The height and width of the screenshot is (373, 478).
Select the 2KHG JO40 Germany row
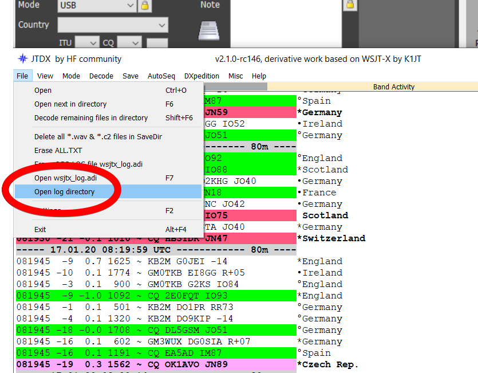click(250, 181)
